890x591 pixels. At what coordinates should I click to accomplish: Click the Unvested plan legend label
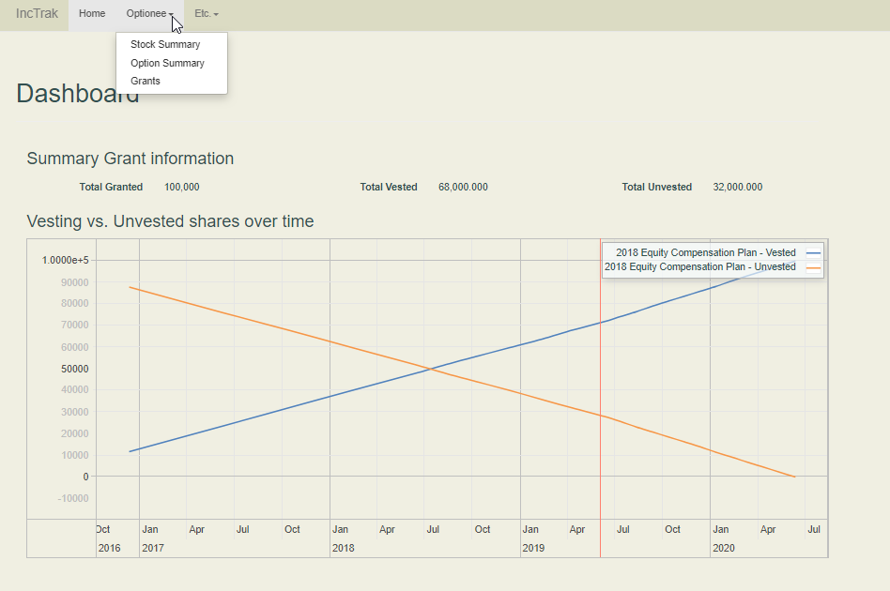click(x=699, y=266)
